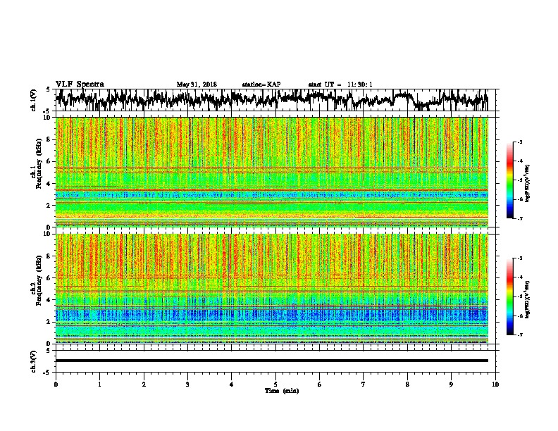The width and height of the screenshot is (558, 431).
Task: Click the "3" tick on the time axis
Action: click(x=187, y=385)
